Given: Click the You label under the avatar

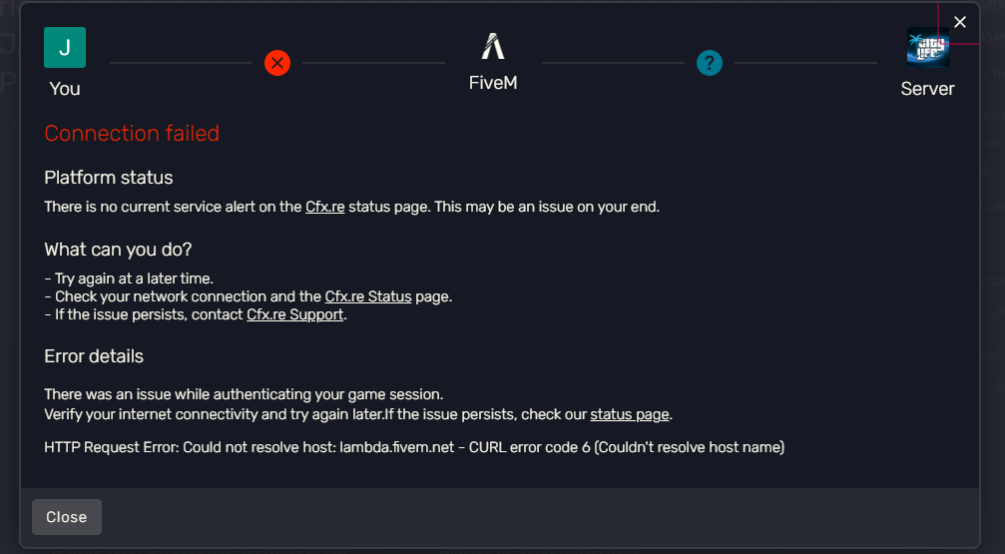Looking at the screenshot, I should (65, 89).
